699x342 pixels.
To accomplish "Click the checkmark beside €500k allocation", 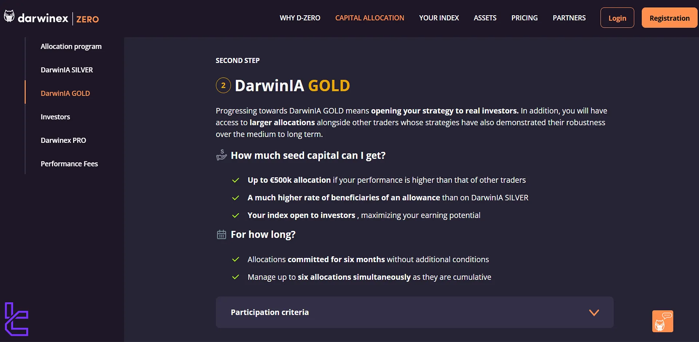I will tap(236, 180).
